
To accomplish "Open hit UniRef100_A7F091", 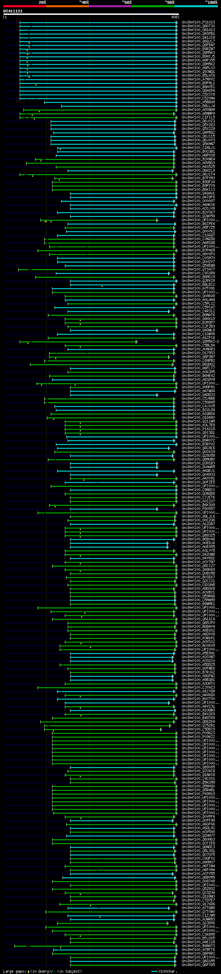I will point(198,289).
